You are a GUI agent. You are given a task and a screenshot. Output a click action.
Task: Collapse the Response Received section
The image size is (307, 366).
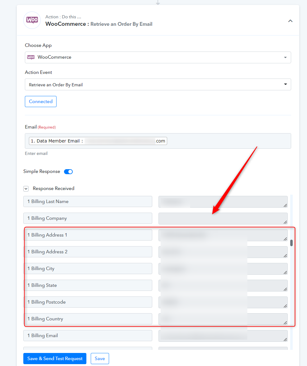coord(26,189)
